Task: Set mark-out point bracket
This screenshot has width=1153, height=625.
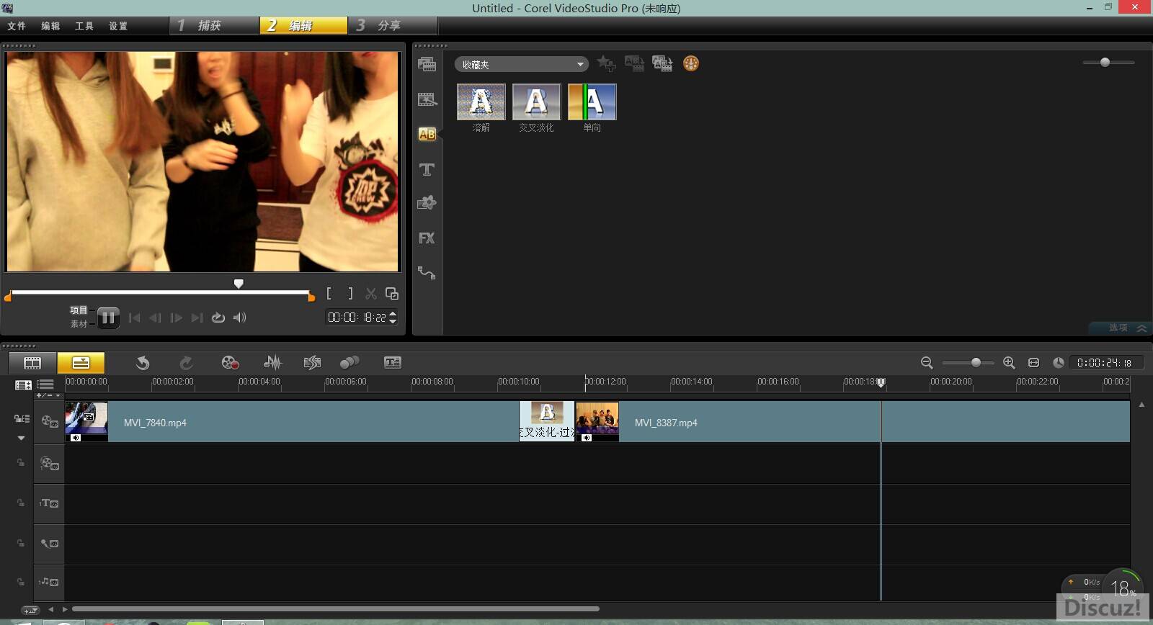Action: click(350, 294)
